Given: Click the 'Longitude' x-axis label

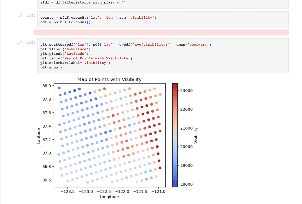Looking at the screenshot, I should pos(109,197).
